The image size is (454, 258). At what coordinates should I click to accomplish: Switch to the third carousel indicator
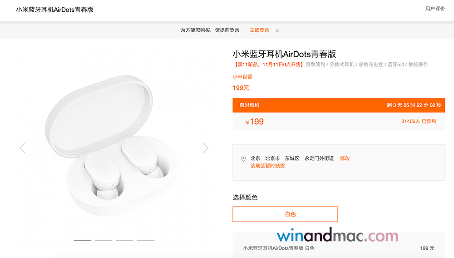point(124,240)
